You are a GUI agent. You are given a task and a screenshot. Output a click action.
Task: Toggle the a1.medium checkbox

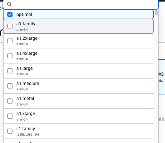[x=10, y=86]
